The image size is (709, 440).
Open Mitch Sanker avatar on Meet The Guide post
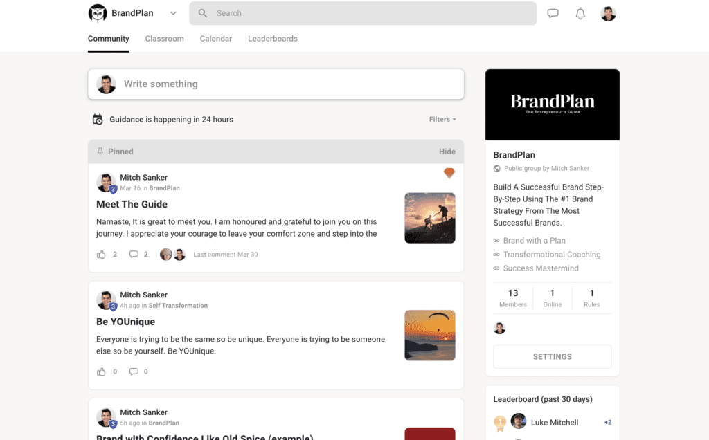click(x=106, y=183)
